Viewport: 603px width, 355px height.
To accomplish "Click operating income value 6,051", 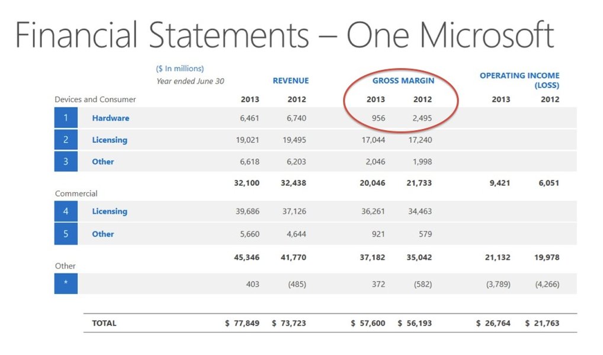I will point(549,183).
